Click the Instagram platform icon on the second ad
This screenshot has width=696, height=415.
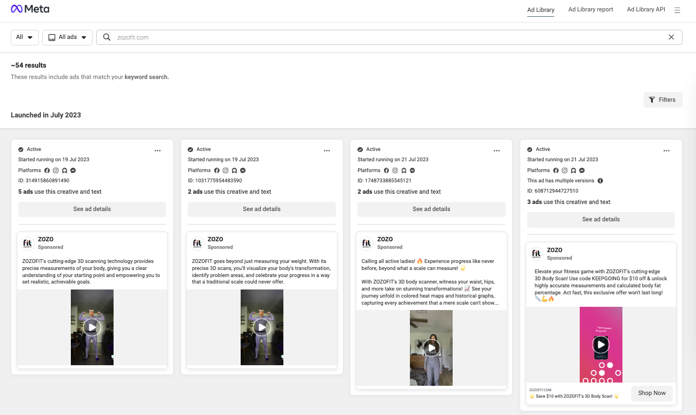click(x=226, y=170)
